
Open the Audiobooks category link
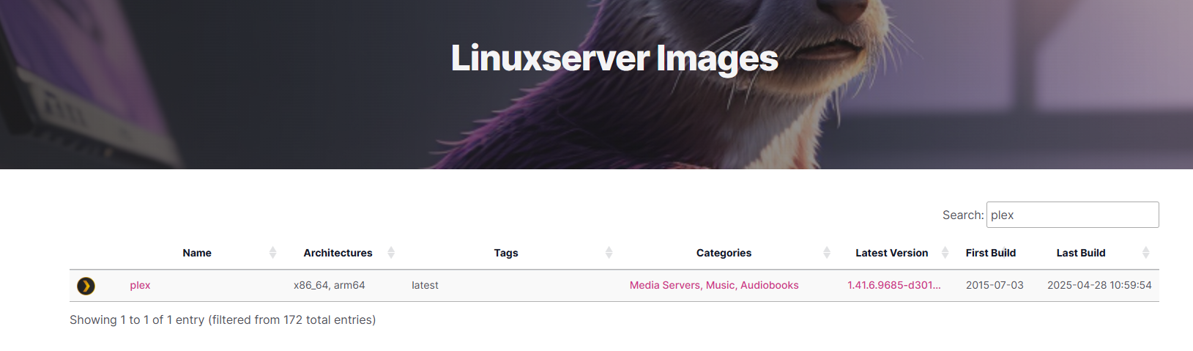(770, 286)
